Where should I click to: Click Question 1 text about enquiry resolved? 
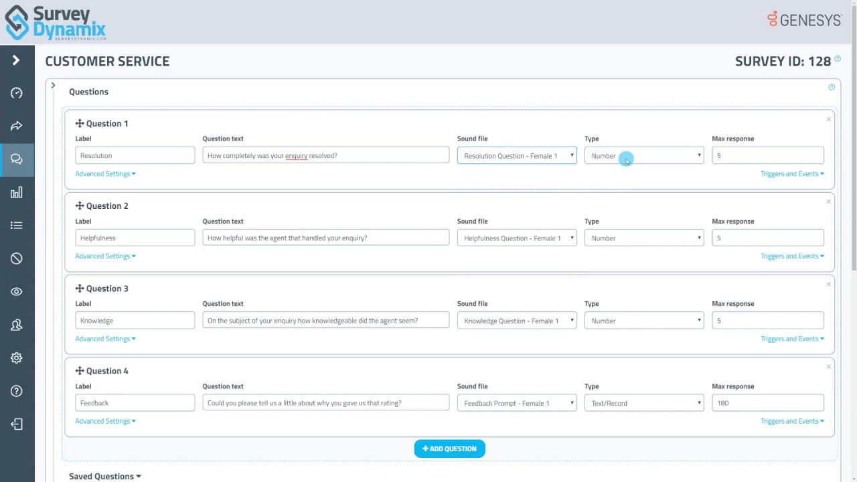[326, 155]
